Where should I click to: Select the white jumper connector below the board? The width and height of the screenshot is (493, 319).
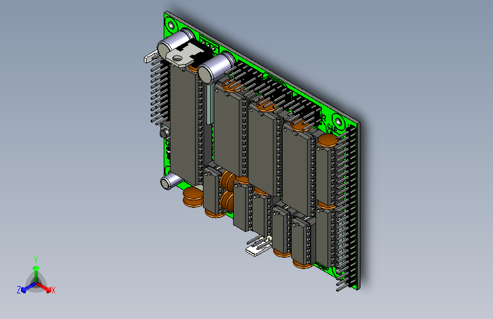[x=259, y=246]
